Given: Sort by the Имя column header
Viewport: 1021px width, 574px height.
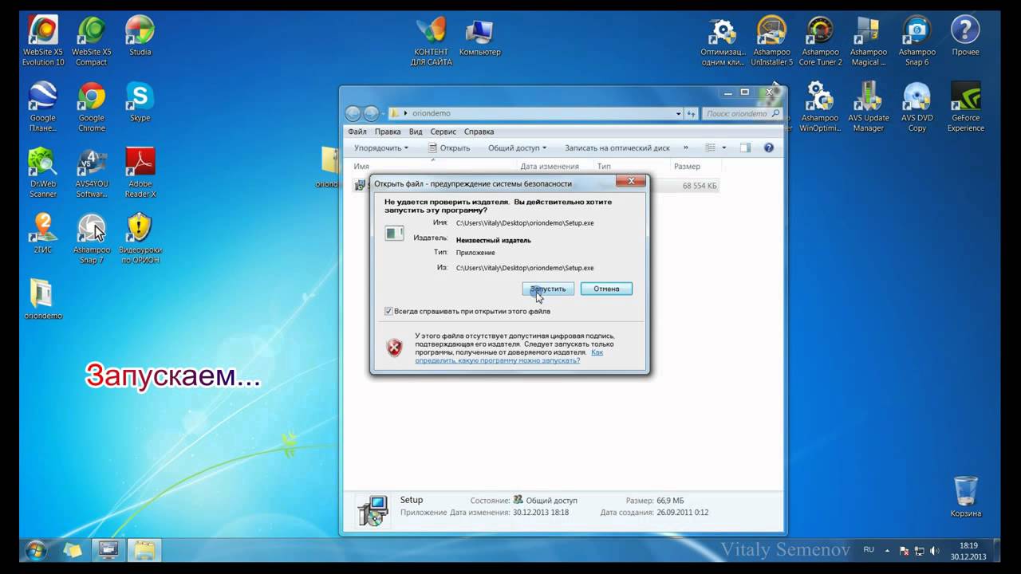Looking at the screenshot, I should pos(361,167).
